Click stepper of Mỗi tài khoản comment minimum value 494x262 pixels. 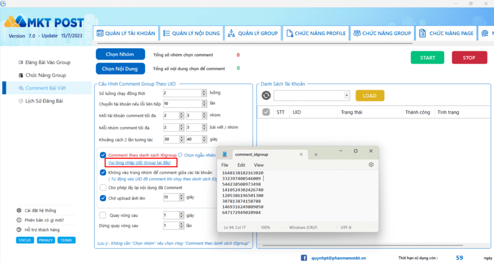pyautogui.click(x=182, y=116)
